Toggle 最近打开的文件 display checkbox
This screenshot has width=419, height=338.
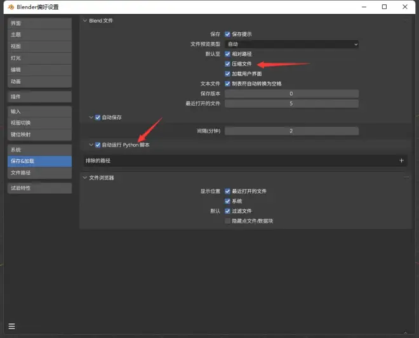coord(227,191)
